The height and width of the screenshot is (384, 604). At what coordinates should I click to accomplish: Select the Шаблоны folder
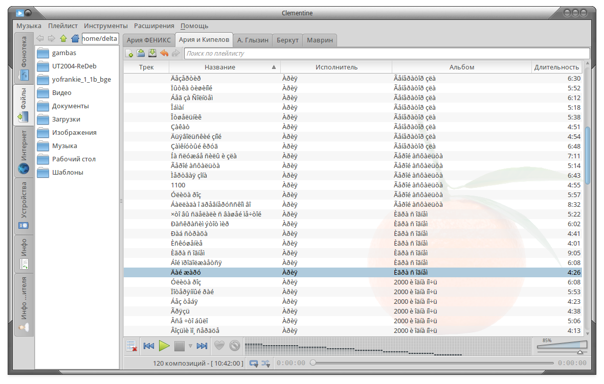click(x=77, y=173)
